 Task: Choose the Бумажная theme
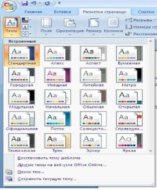129,56
